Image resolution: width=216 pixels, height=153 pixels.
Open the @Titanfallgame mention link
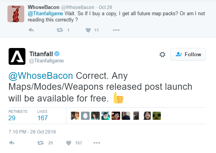tap(45, 13)
